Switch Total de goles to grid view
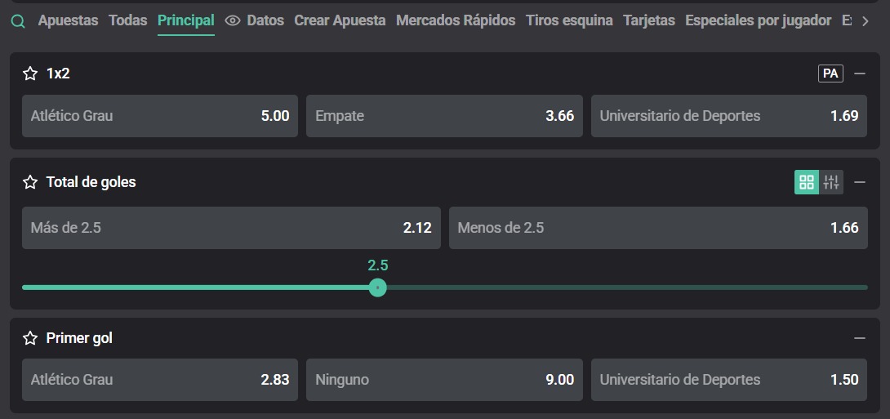890x419 pixels. click(x=807, y=182)
